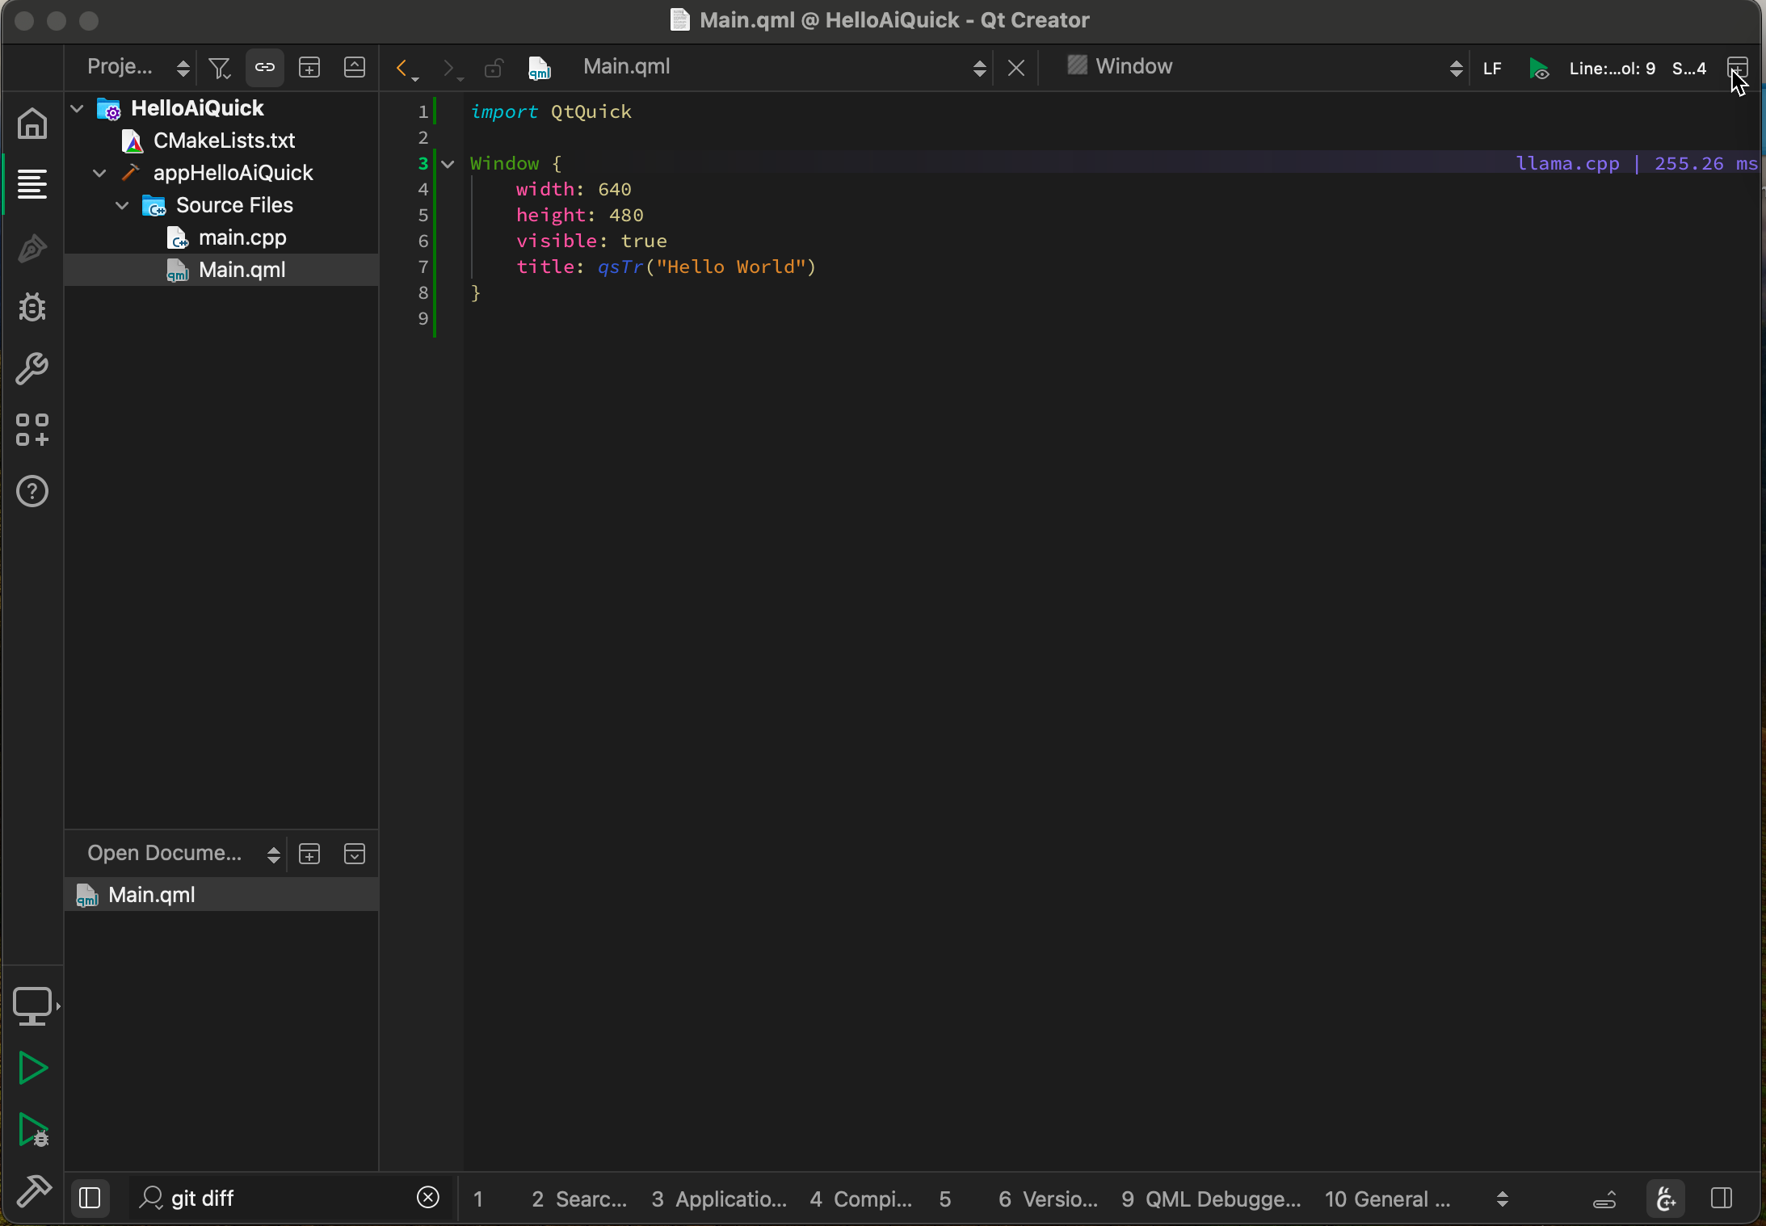Viewport: 1766px width, 1226px height.
Task: Collapse the HelloAiQuick project node
Action: (78, 108)
